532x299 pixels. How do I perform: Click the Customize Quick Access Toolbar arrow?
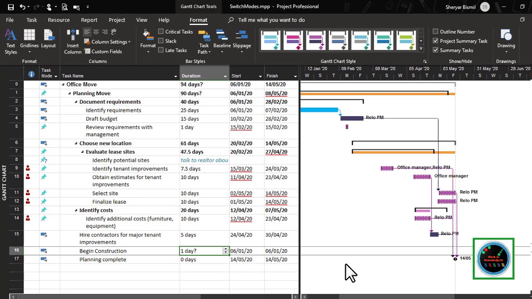tap(87, 7)
